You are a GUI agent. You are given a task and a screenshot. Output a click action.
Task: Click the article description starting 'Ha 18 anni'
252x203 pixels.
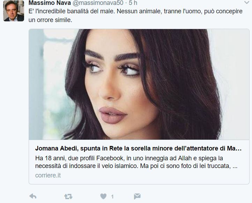pos(136,162)
